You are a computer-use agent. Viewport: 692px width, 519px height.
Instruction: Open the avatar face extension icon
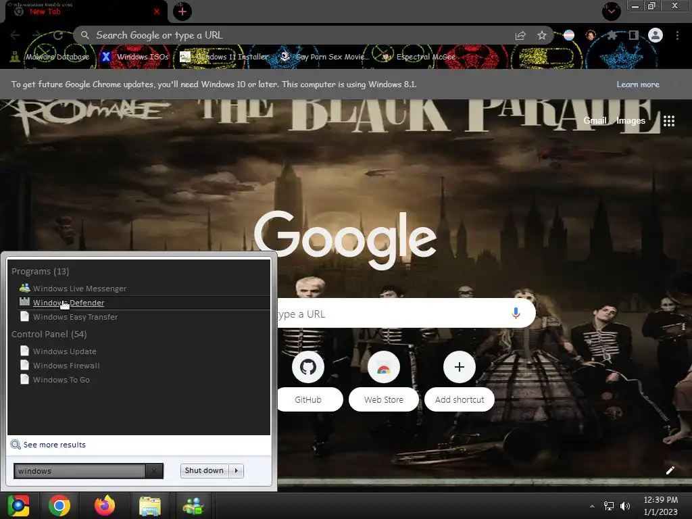(x=591, y=35)
